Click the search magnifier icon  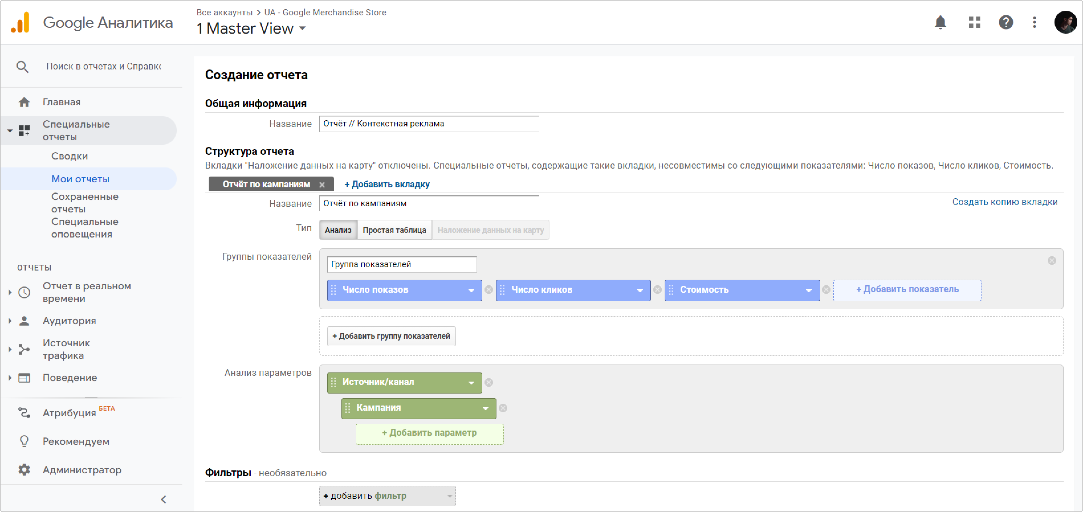point(22,67)
